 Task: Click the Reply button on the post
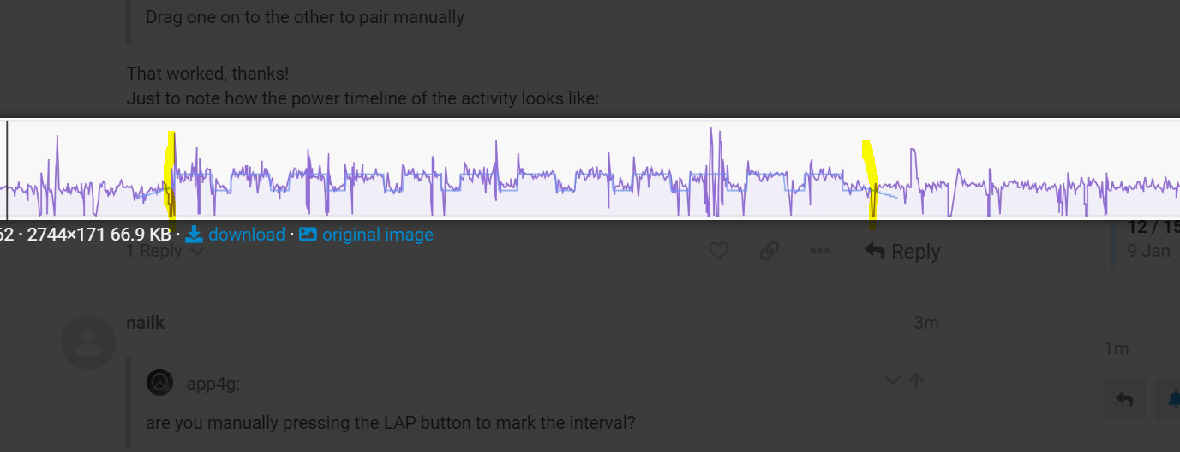pos(902,252)
